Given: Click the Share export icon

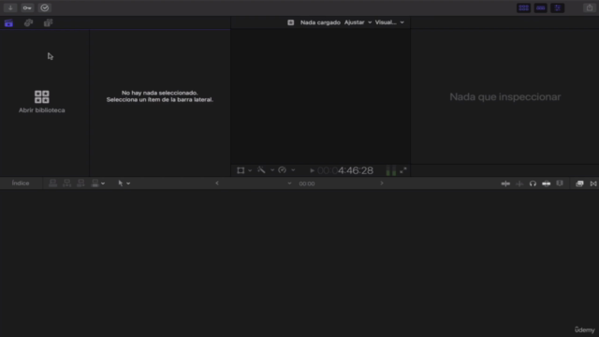Looking at the screenshot, I should (590, 7).
